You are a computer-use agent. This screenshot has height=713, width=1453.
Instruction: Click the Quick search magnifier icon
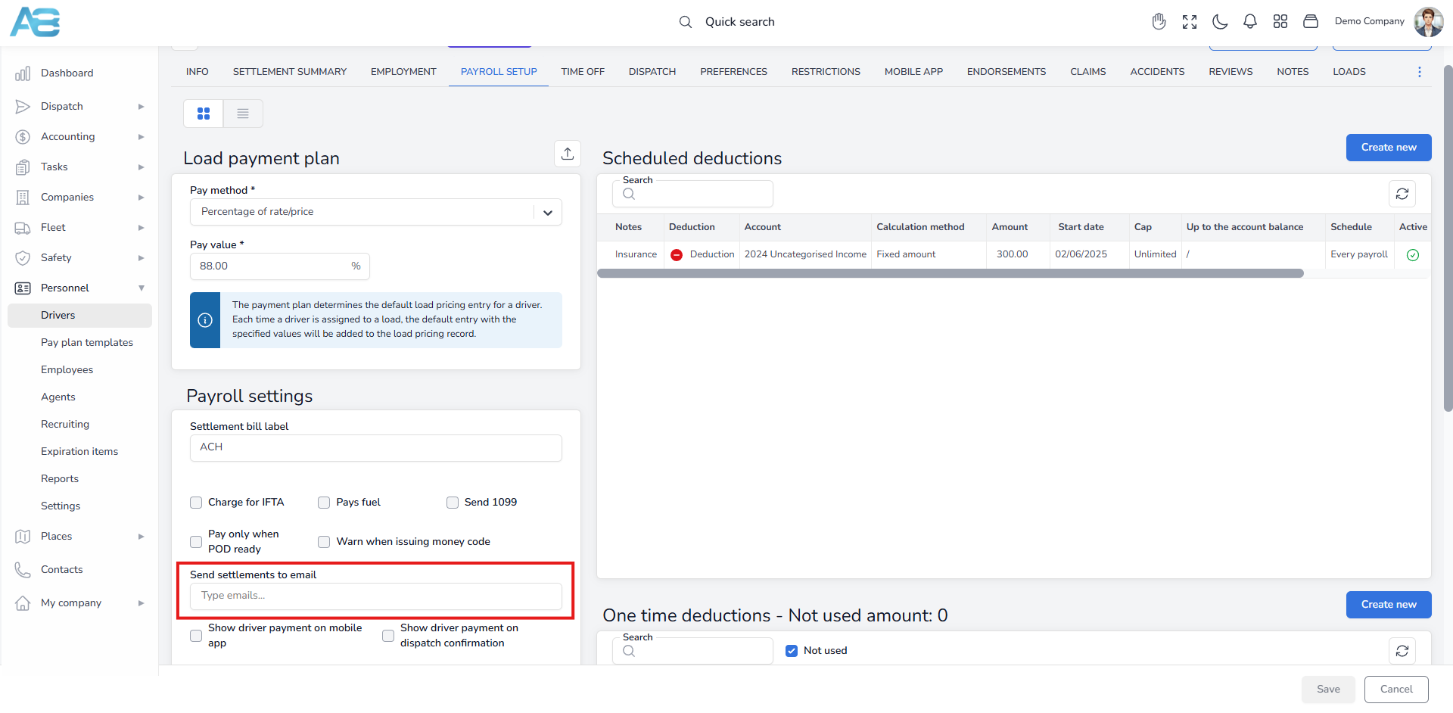coord(686,22)
